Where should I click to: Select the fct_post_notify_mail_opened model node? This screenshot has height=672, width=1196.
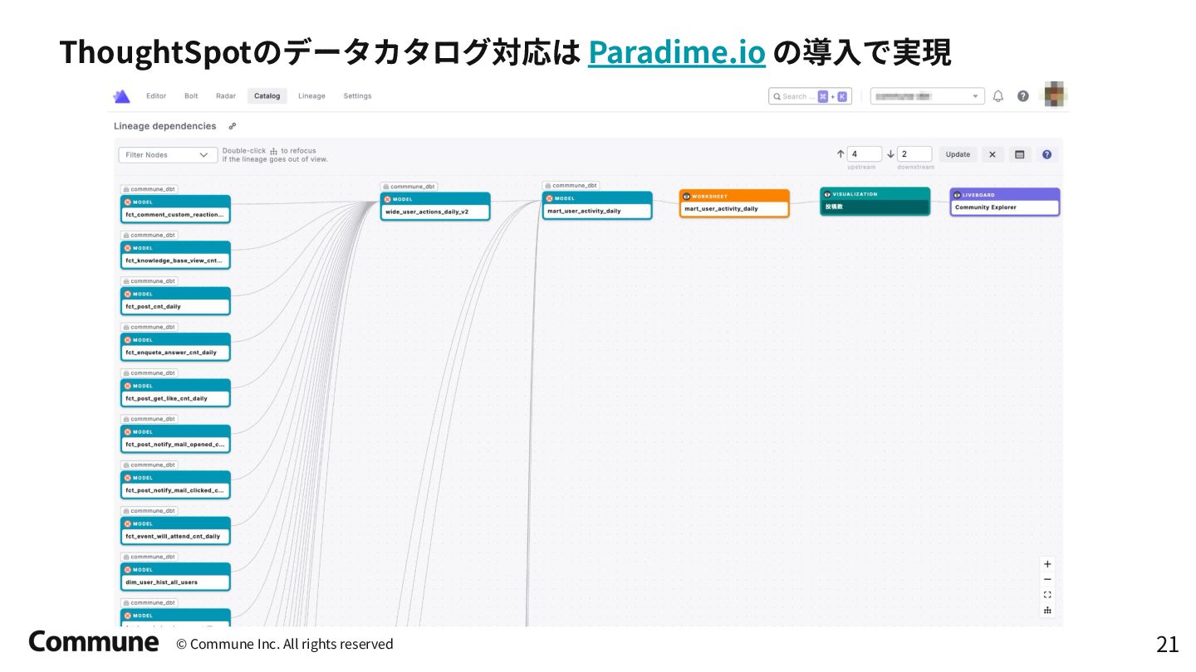(175, 439)
